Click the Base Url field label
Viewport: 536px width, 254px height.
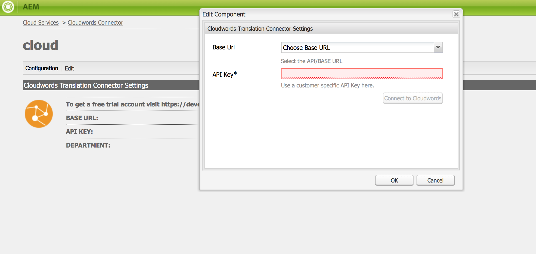point(223,47)
